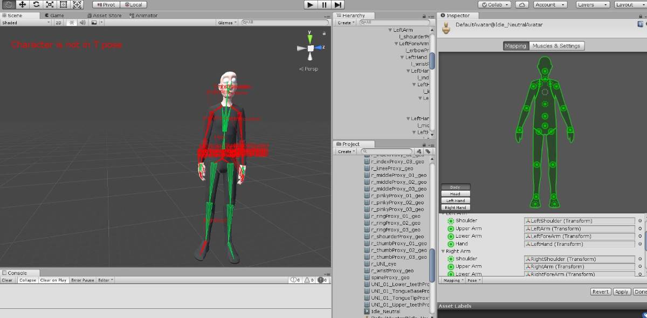This screenshot has width=647, height=318.
Task: Switch to the Game tab
Action: click(54, 16)
